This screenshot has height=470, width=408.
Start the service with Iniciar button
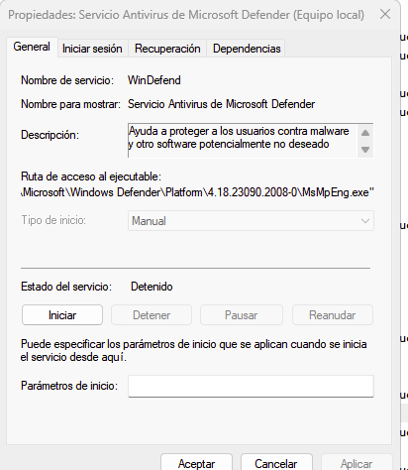coord(62,315)
